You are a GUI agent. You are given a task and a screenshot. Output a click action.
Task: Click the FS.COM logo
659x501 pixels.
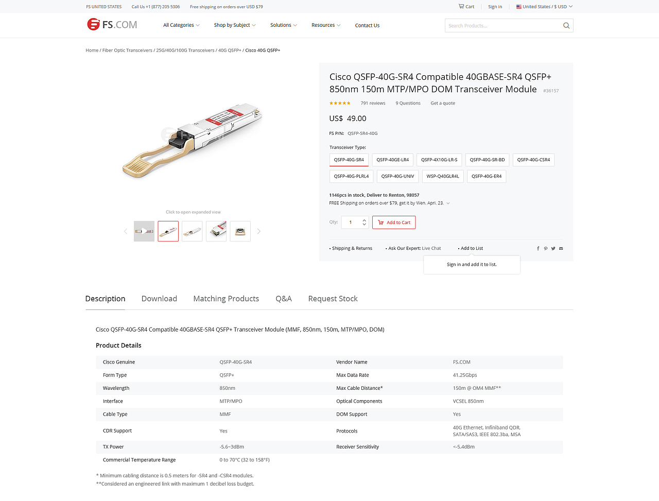coord(112,25)
